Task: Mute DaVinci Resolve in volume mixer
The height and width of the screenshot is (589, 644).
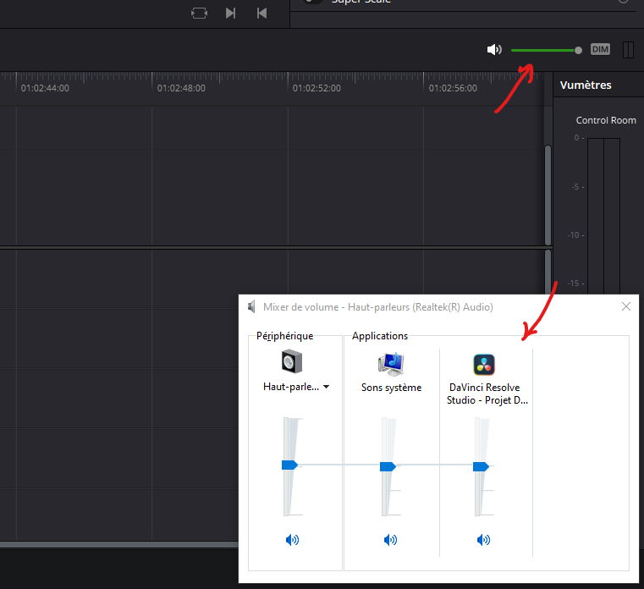Action: point(483,539)
